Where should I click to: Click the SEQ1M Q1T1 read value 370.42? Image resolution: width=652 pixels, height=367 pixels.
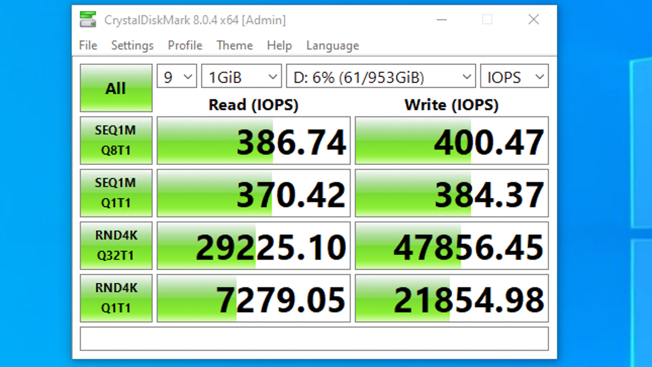coord(254,193)
